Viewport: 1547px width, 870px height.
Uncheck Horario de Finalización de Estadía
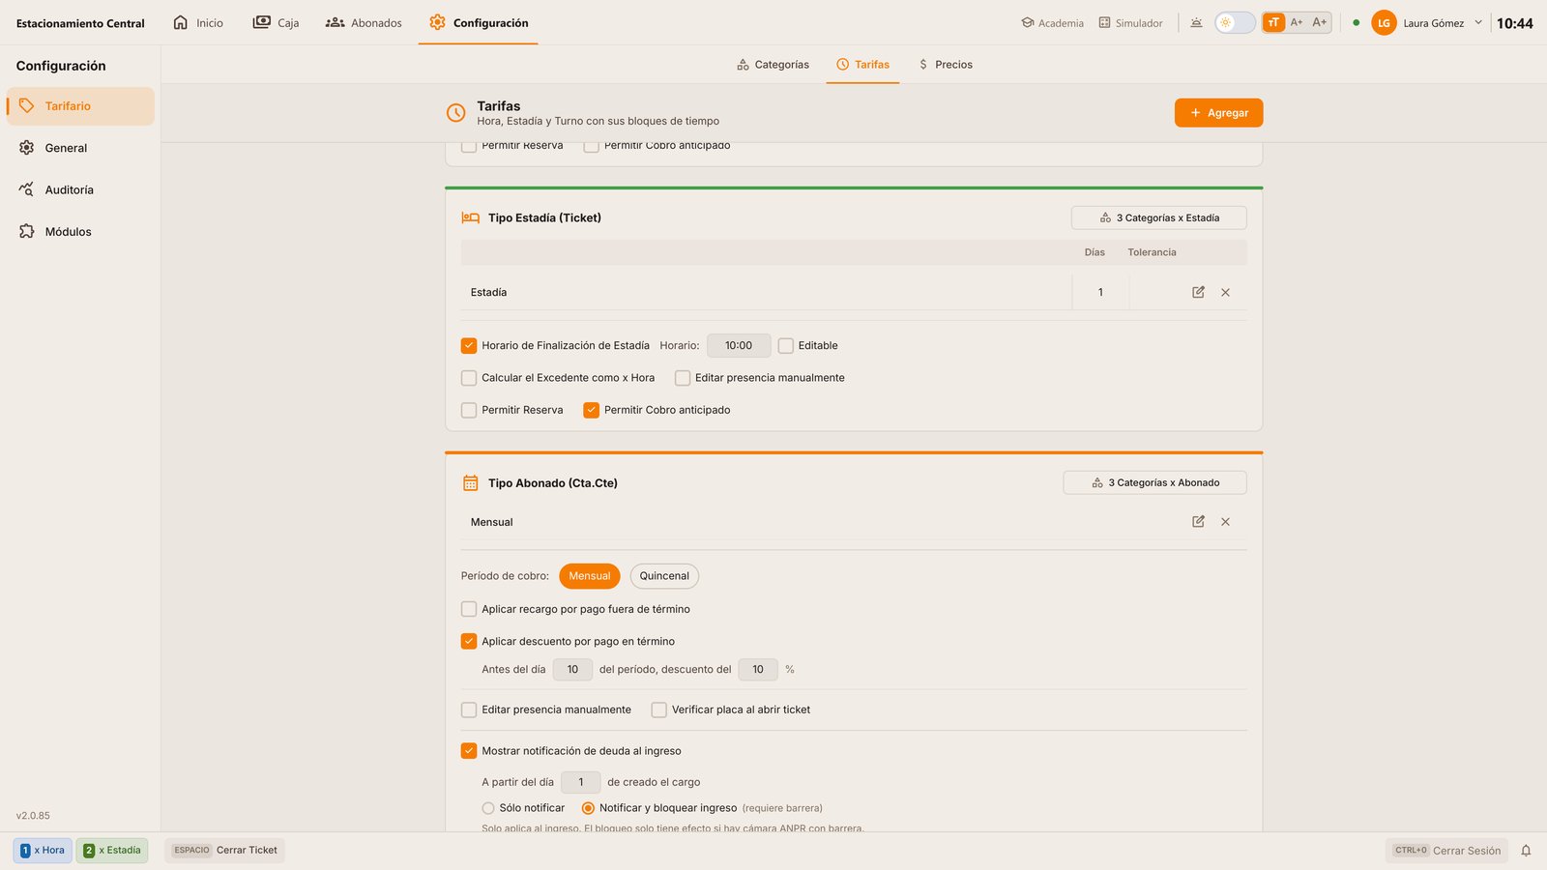coord(469,345)
